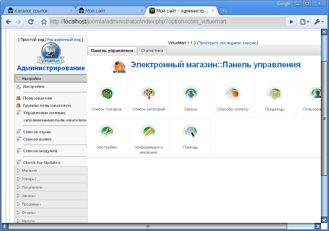The width and height of the screenshot is (329, 231).
Task: Select the Мой сайт - Администр... browser tab
Action: [181, 11]
